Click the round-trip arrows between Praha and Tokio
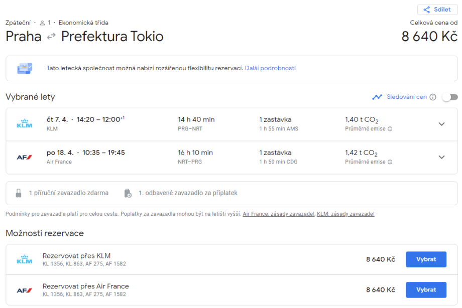Viewport: 462px width, 308px height. 51,37
